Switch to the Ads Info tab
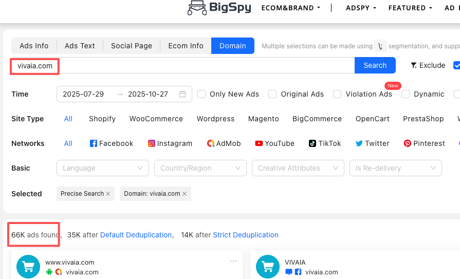This screenshot has width=460, height=279. coord(34,46)
